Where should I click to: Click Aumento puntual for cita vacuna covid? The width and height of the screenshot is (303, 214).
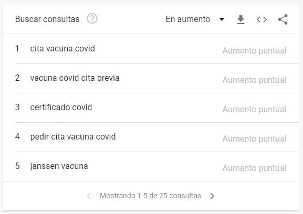(x=254, y=51)
